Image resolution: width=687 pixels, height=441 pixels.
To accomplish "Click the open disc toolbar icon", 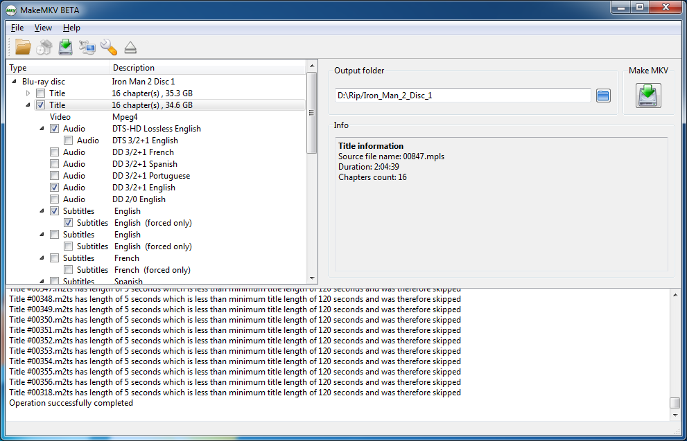I will 44,47.
